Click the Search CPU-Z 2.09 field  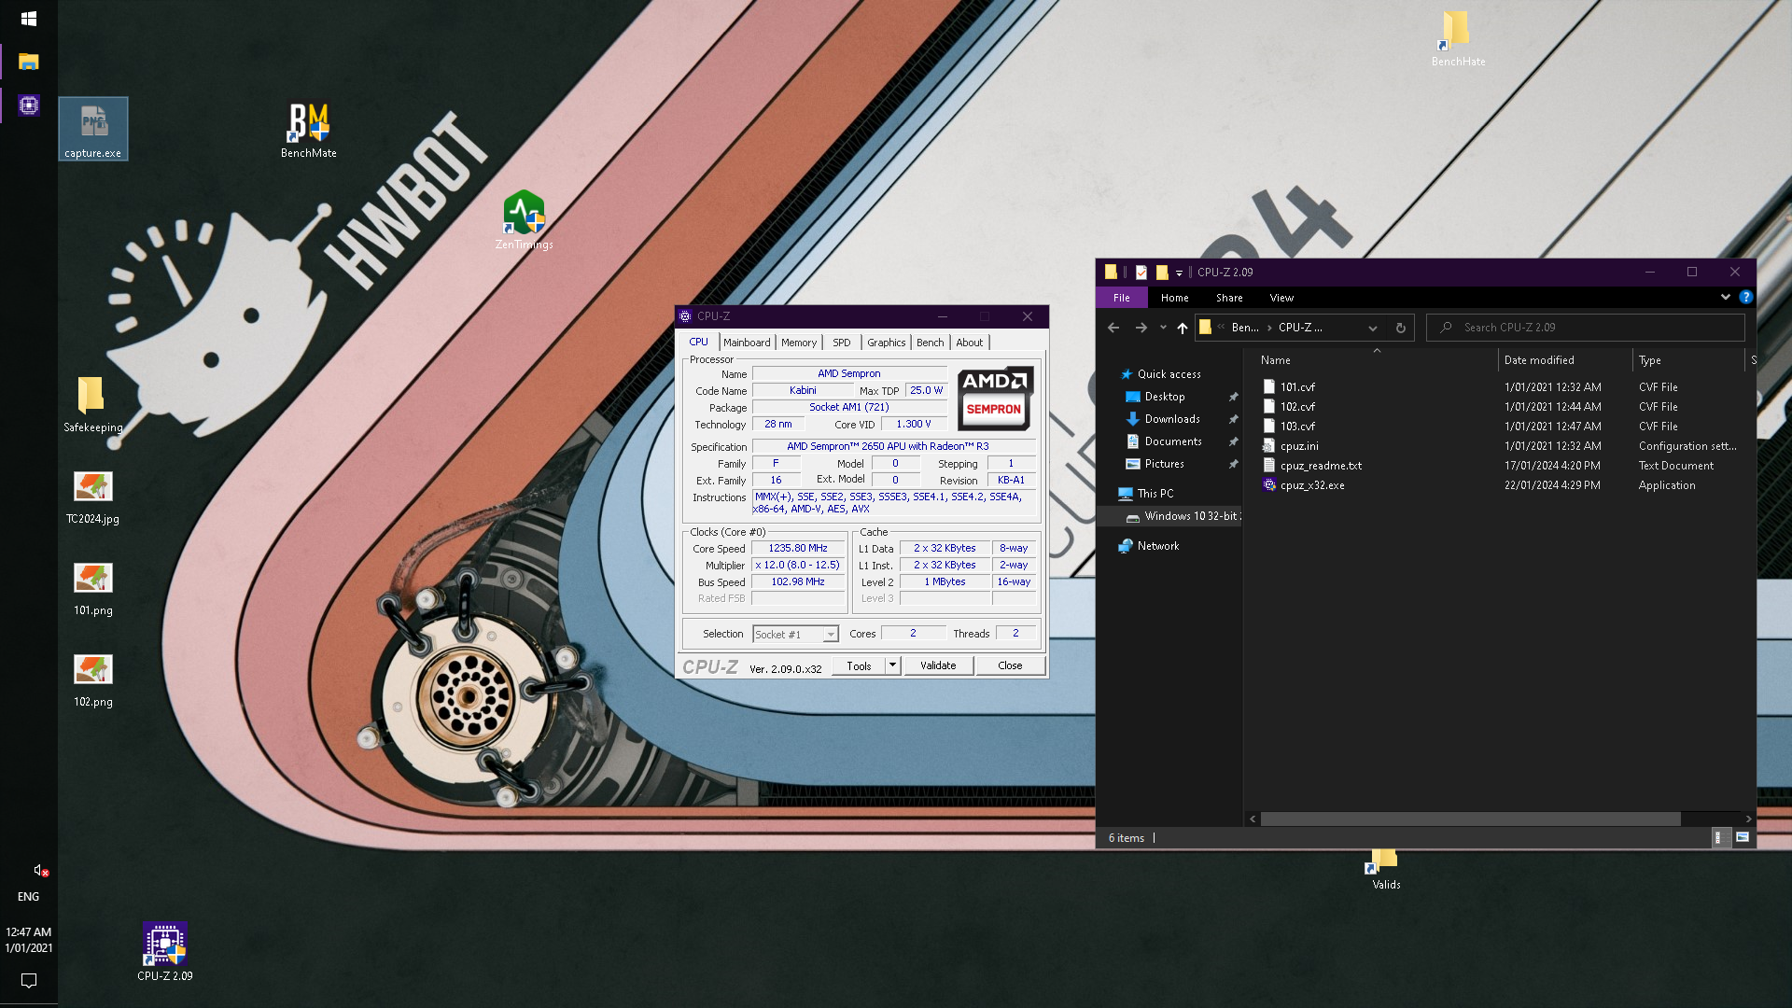click(x=1586, y=328)
